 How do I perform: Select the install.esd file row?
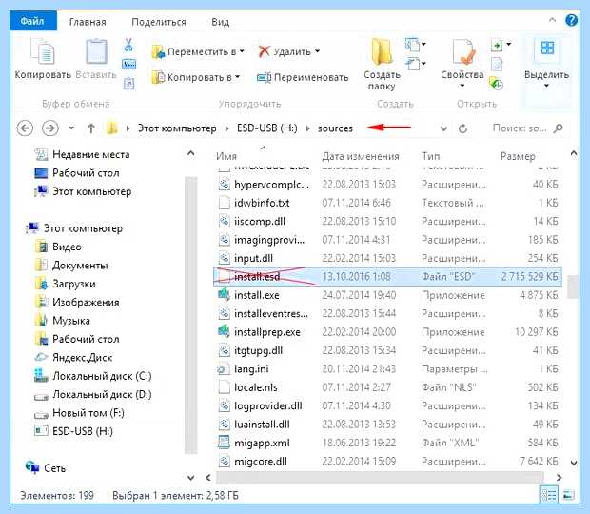point(387,277)
